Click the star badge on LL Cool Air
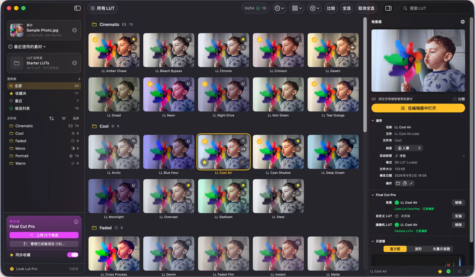Image resolution: width=475 pixels, height=277 pixels. point(204,162)
